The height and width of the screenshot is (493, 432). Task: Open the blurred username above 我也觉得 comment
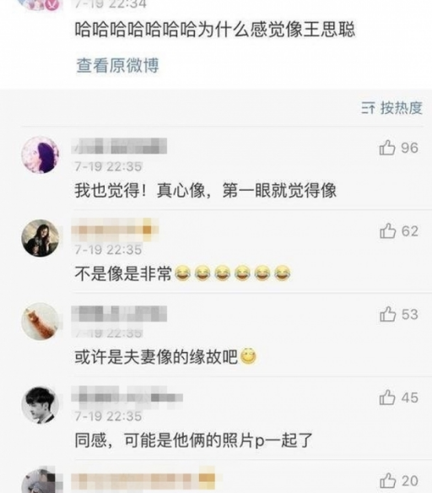[x=119, y=146]
